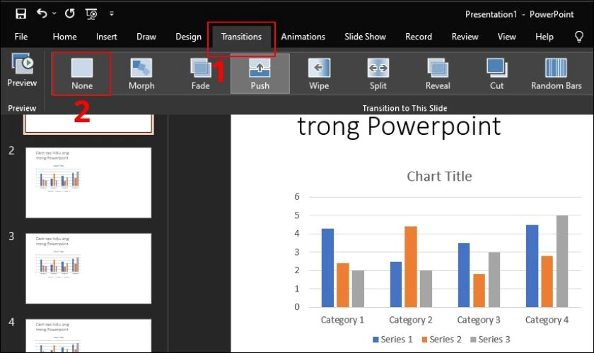Start presentation from beginning icon

(91, 14)
